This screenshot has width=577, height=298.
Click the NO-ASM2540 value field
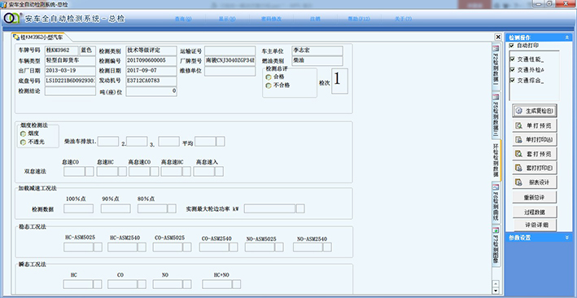tap(308, 247)
